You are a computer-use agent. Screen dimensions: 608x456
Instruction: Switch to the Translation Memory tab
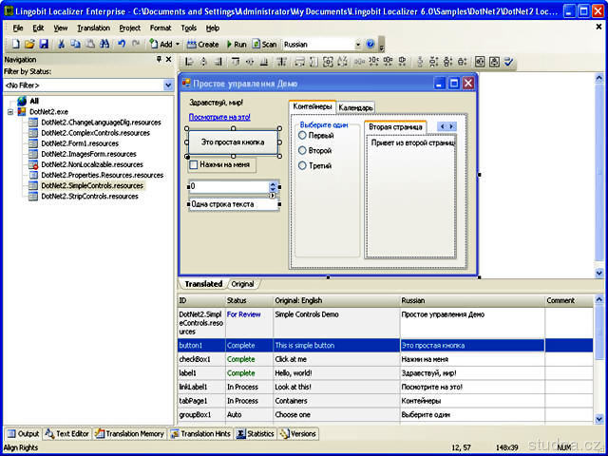[131, 434]
